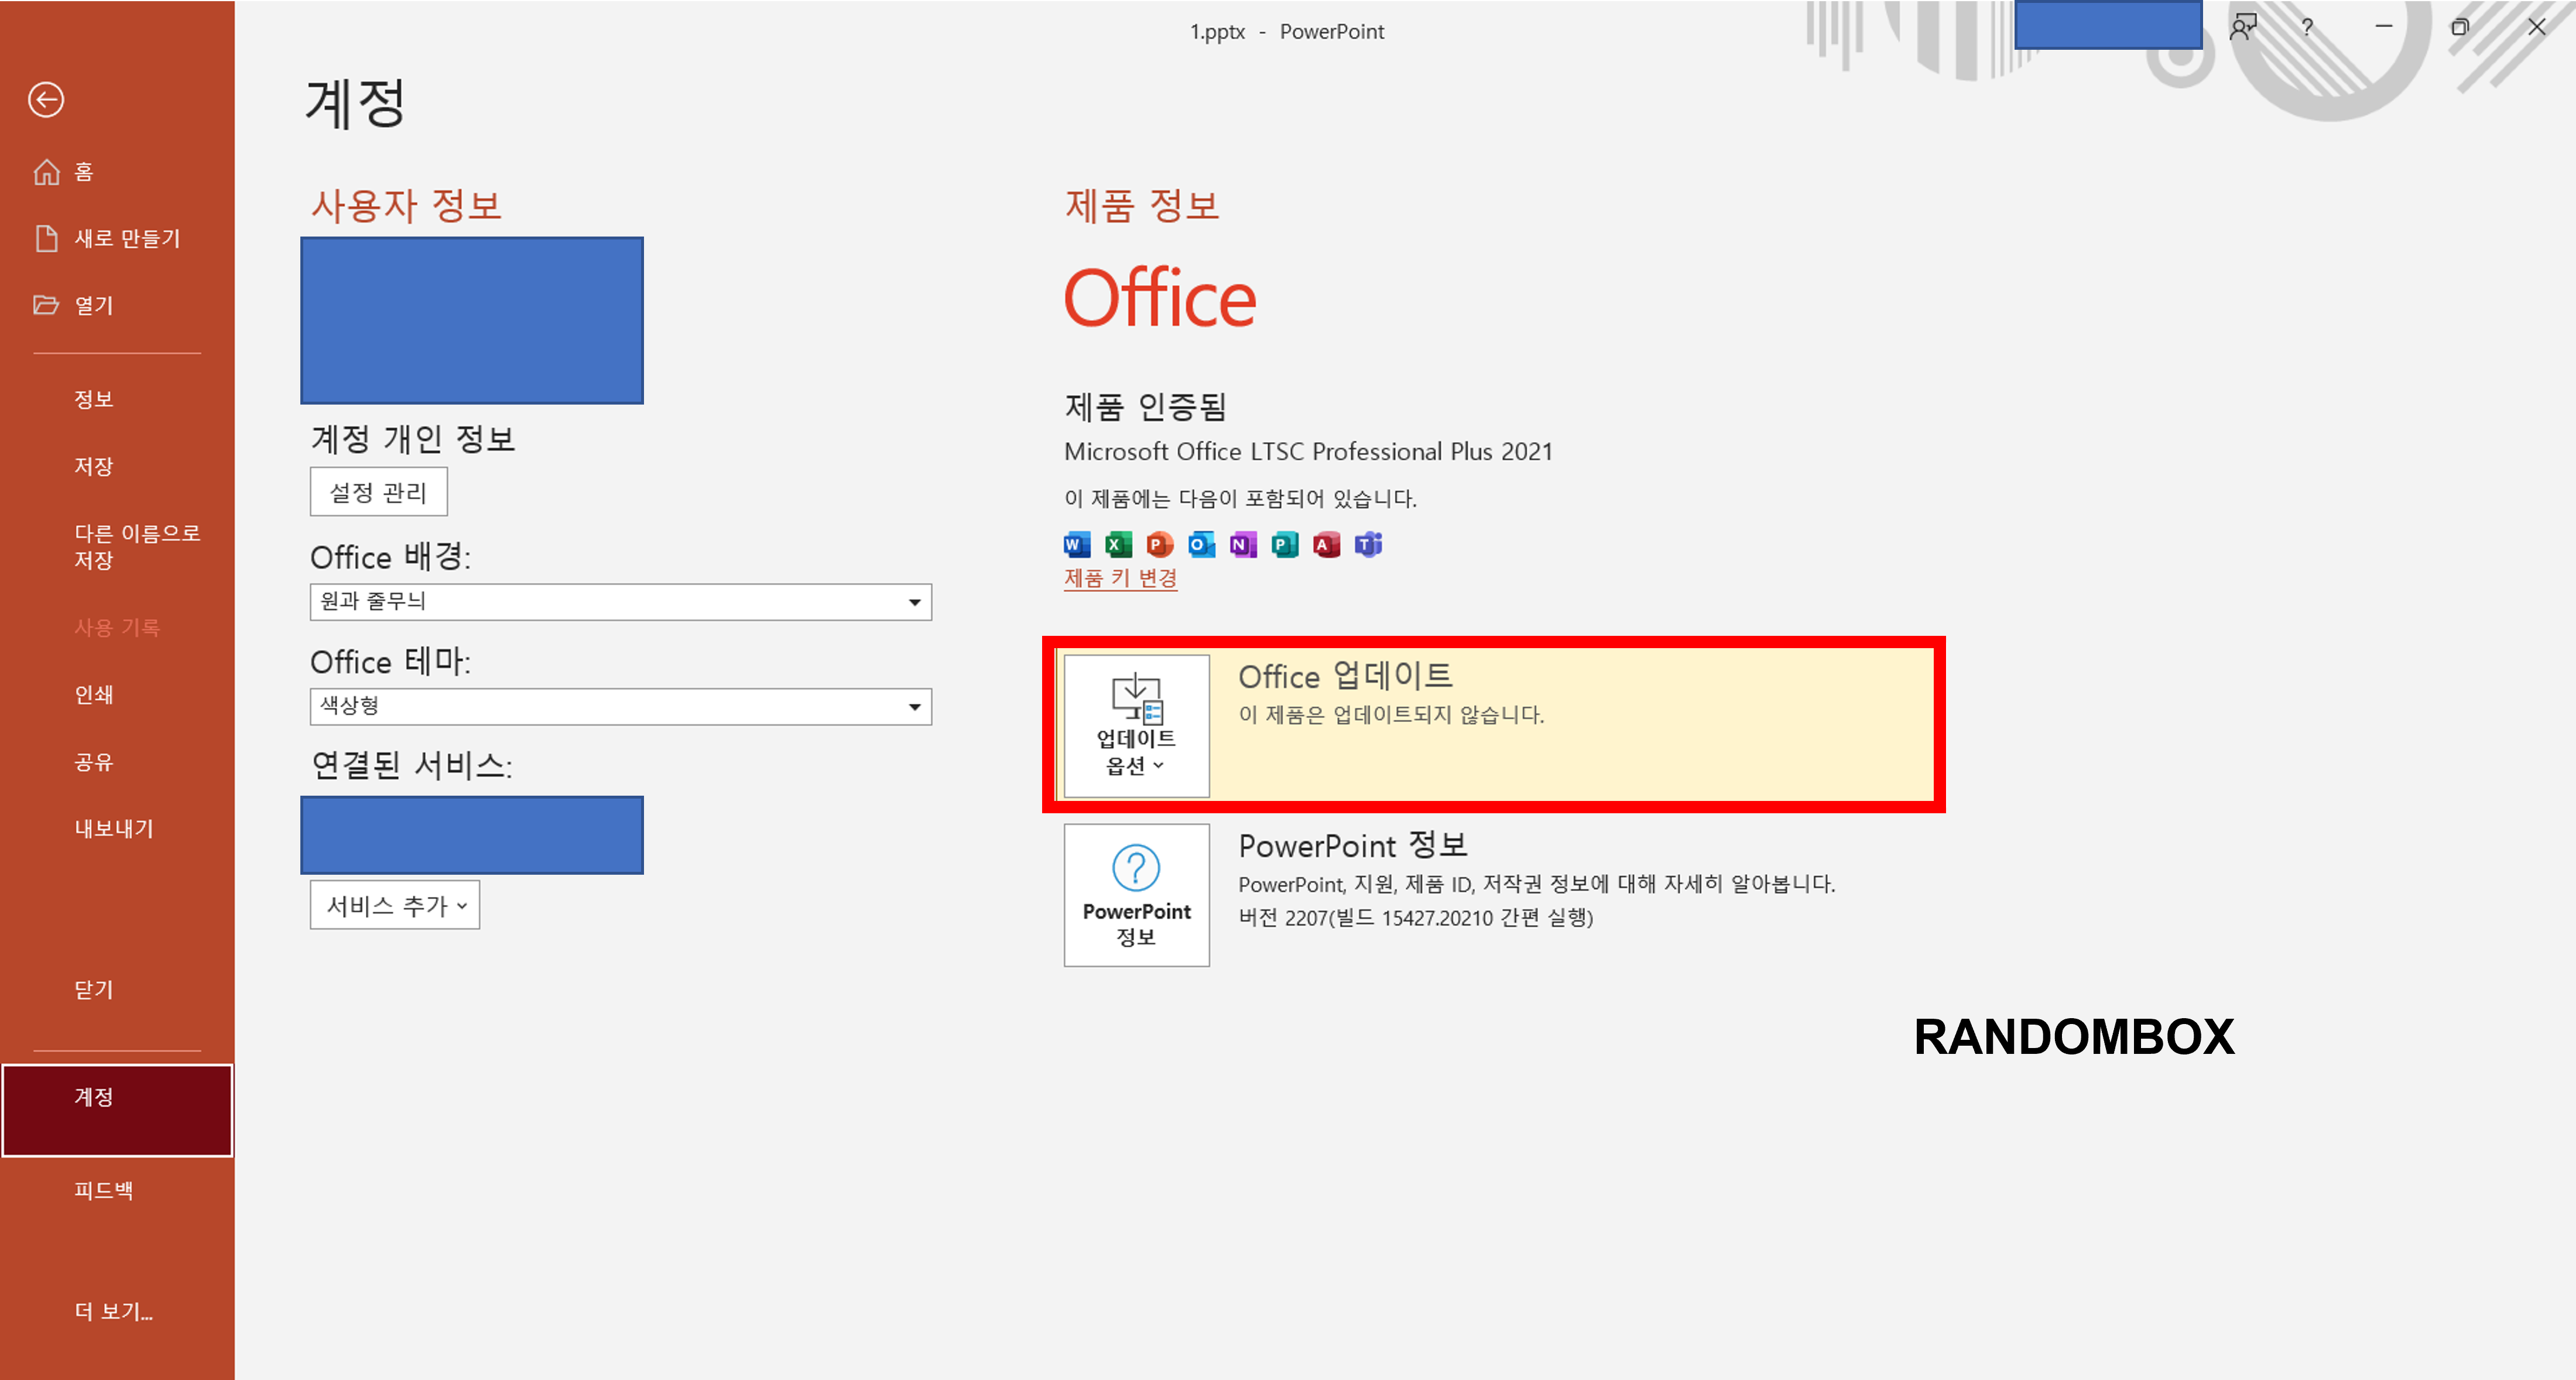
Task: Expand the 서비스 추가 dropdown
Action: click(x=394, y=904)
